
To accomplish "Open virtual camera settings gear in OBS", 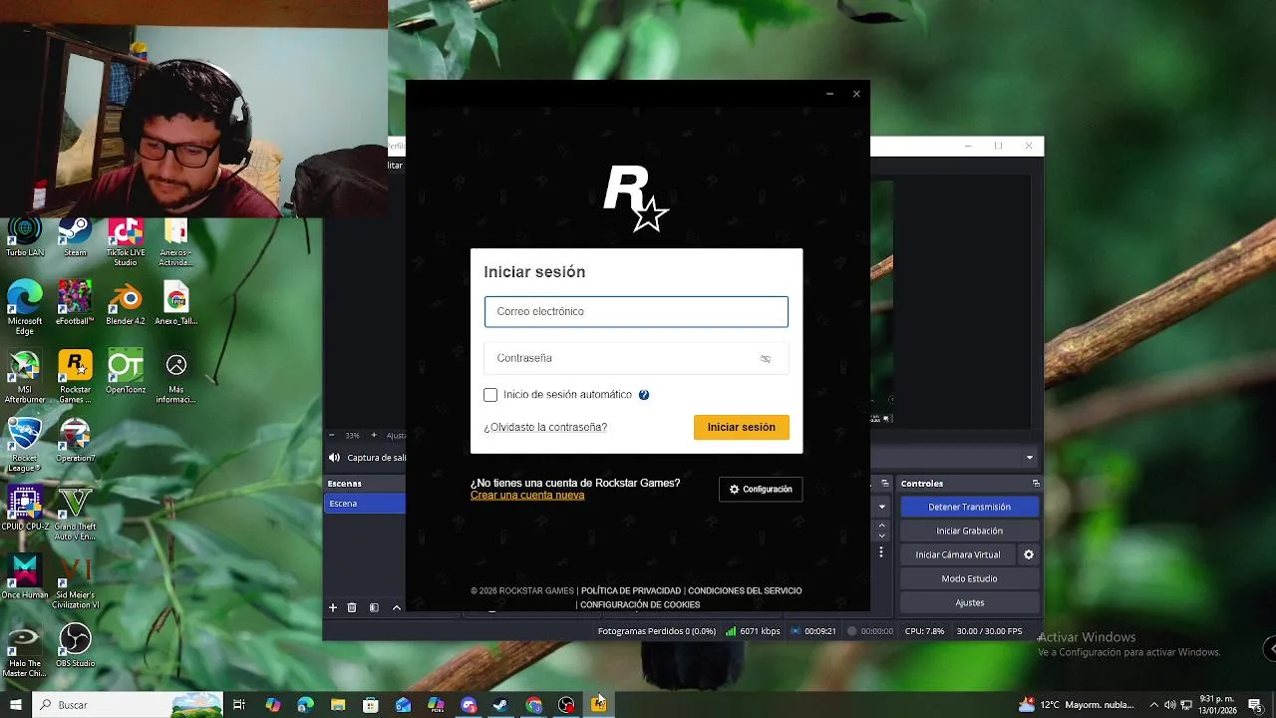I will point(1029,554).
